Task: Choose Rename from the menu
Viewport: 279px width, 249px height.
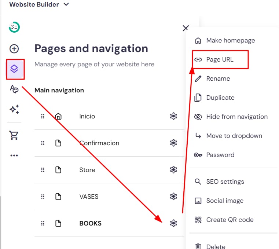Action: pyautogui.click(x=212, y=79)
